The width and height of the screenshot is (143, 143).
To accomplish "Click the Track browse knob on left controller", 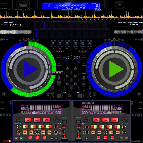I will click(18, 120).
